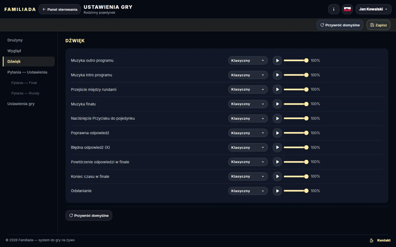This screenshot has height=247, width=396.
Task: Play the Muzyka finału sound
Action: point(277,104)
